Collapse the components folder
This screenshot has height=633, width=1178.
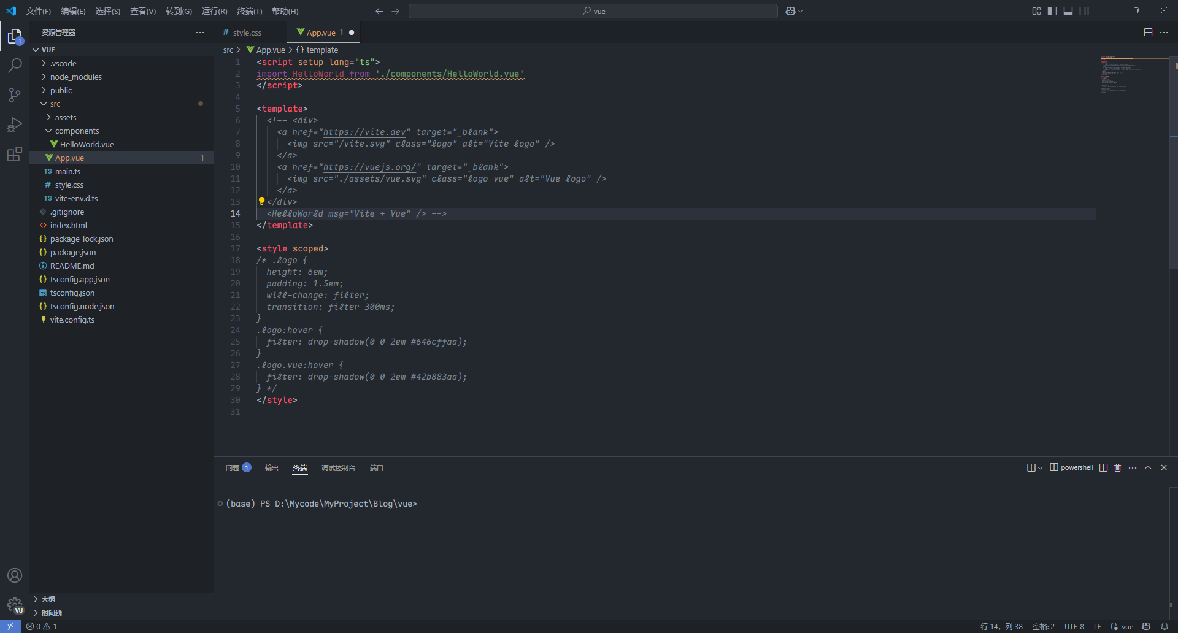77,131
